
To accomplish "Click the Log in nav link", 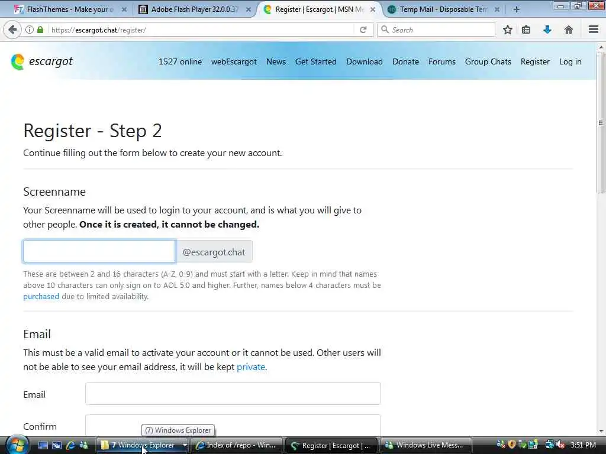I will click(x=570, y=61).
